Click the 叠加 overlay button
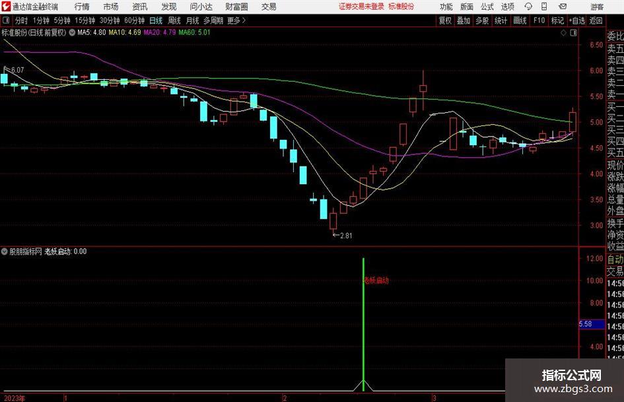Image resolution: width=624 pixels, height=402 pixels. point(464,20)
